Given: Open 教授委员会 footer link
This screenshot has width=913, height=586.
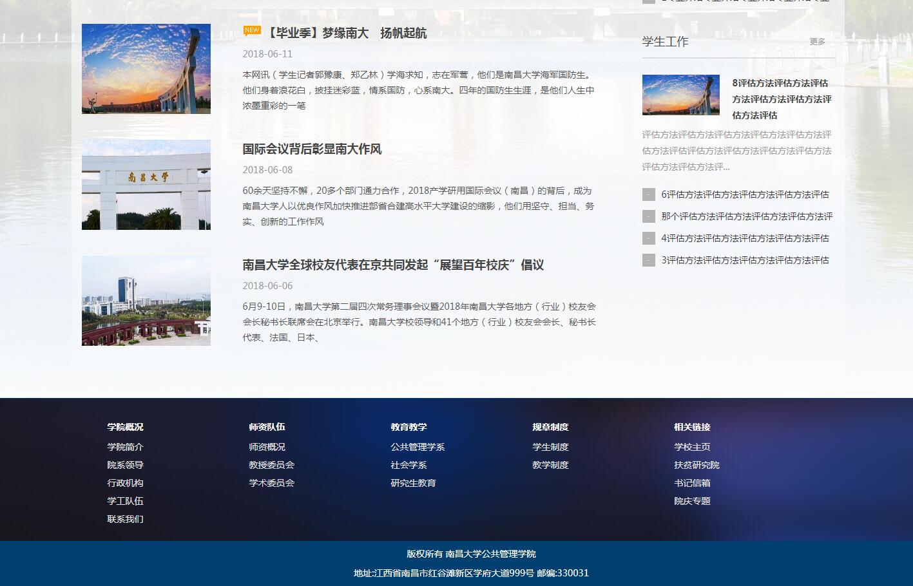Looking at the screenshot, I should point(271,465).
